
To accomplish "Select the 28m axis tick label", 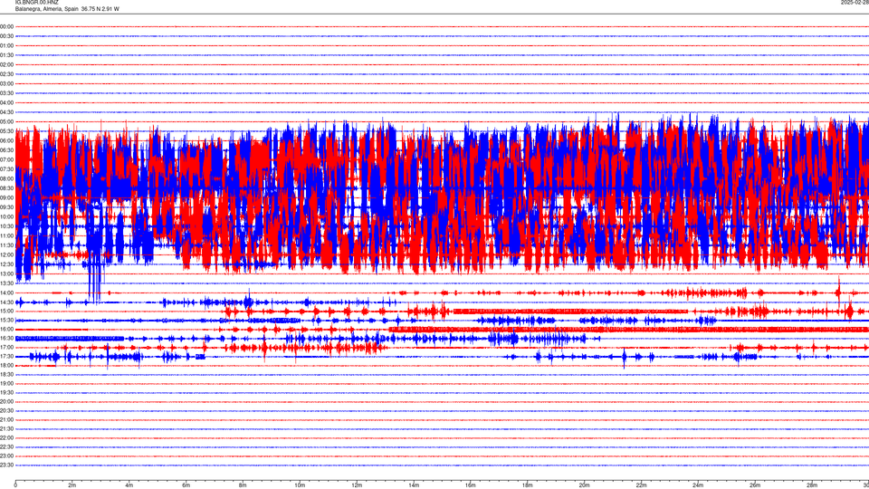I will [x=812, y=485].
